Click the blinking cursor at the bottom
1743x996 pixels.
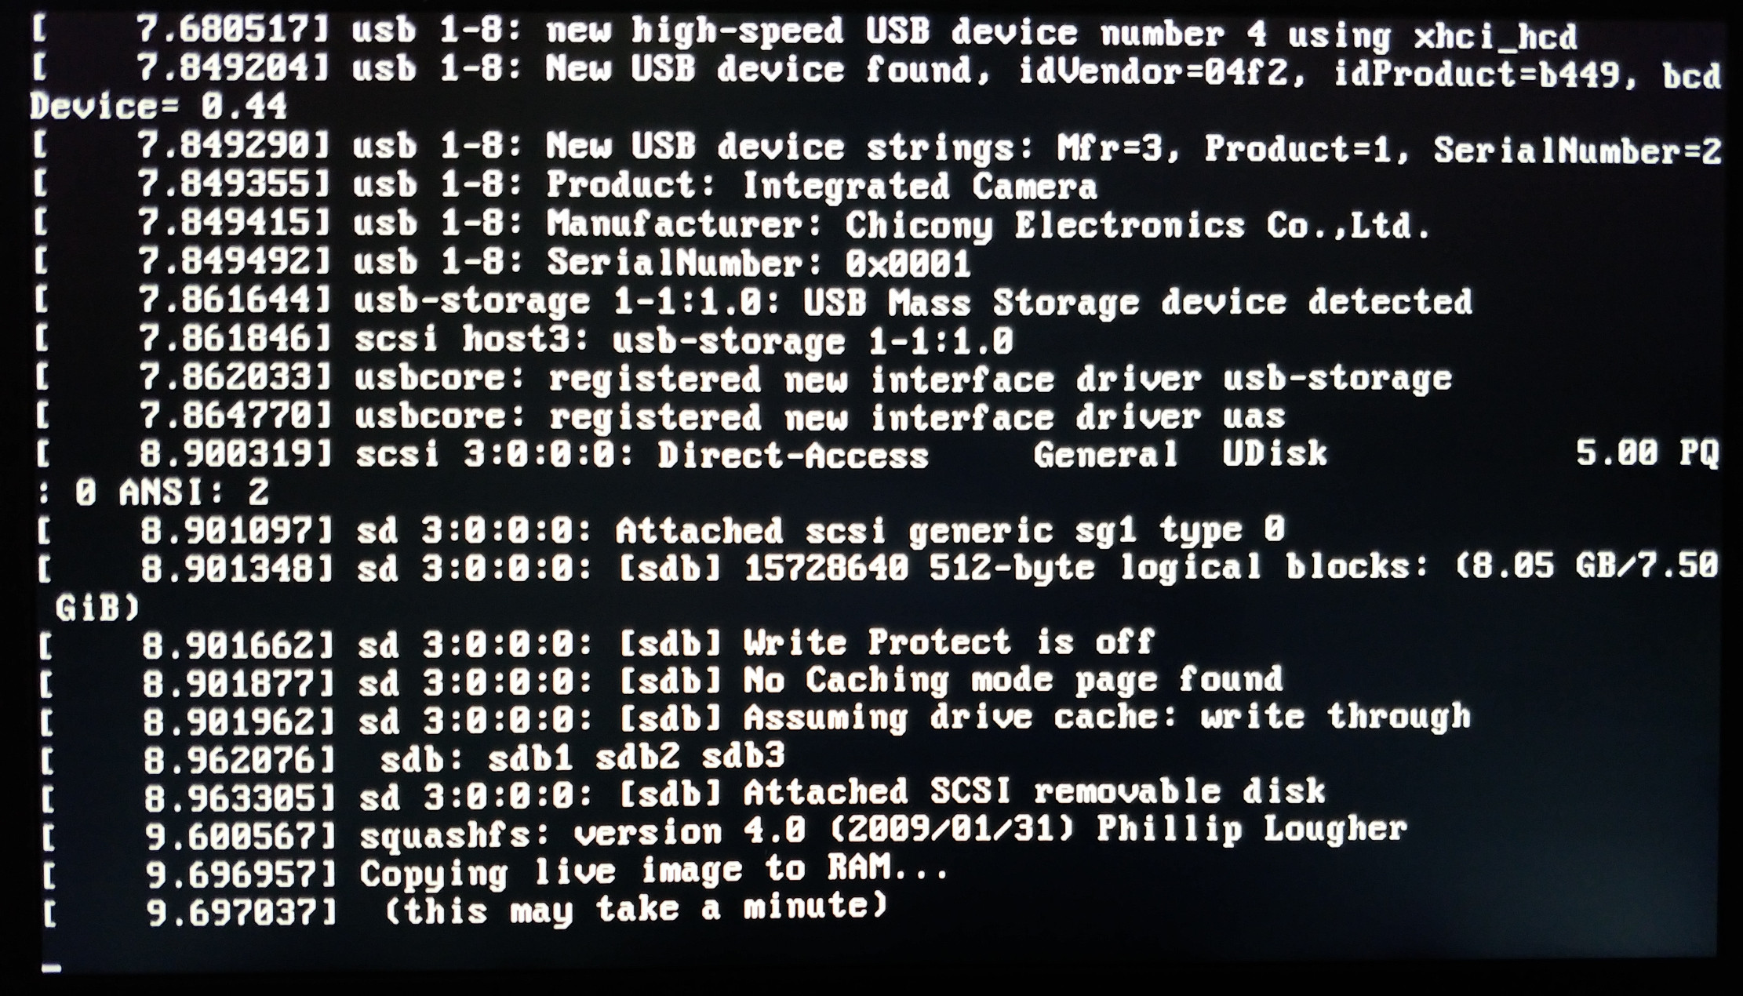52,969
